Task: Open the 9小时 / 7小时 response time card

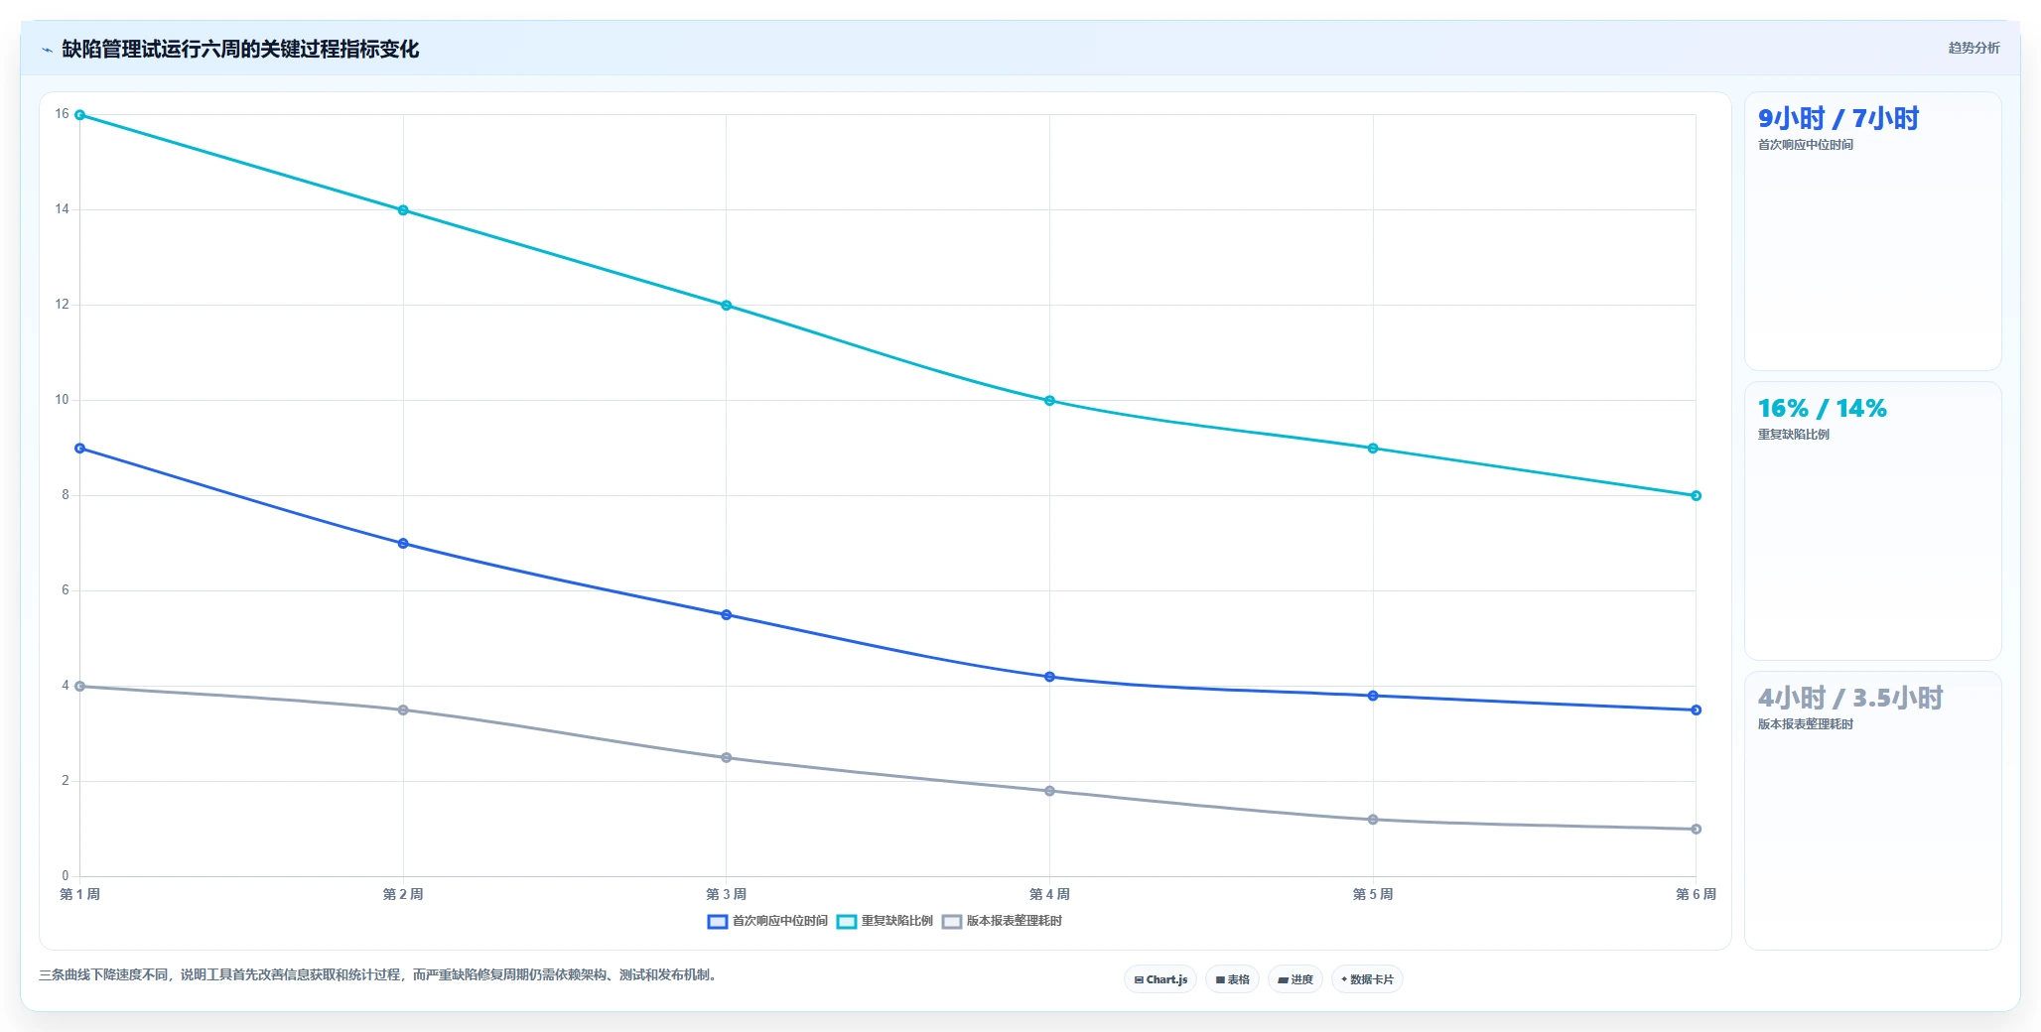Action: click(x=1872, y=231)
